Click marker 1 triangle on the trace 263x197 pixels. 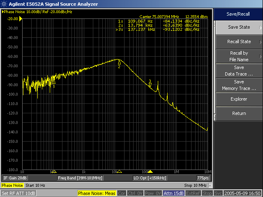coord(53,82)
